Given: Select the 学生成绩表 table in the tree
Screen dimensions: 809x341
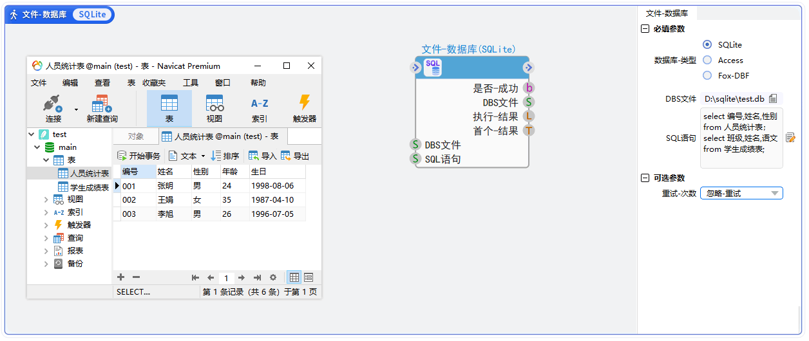Looking at the screenshot, I should pos(89,187).
